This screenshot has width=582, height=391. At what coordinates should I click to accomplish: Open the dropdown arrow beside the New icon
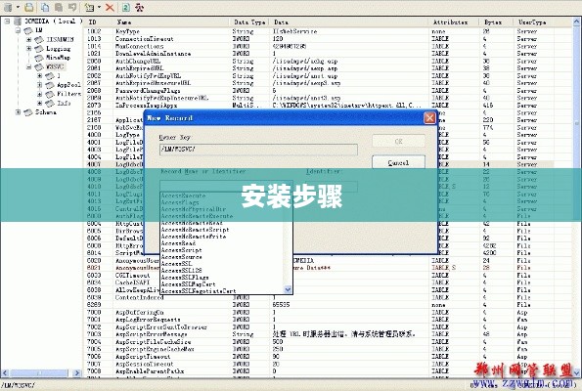[99, 7]
